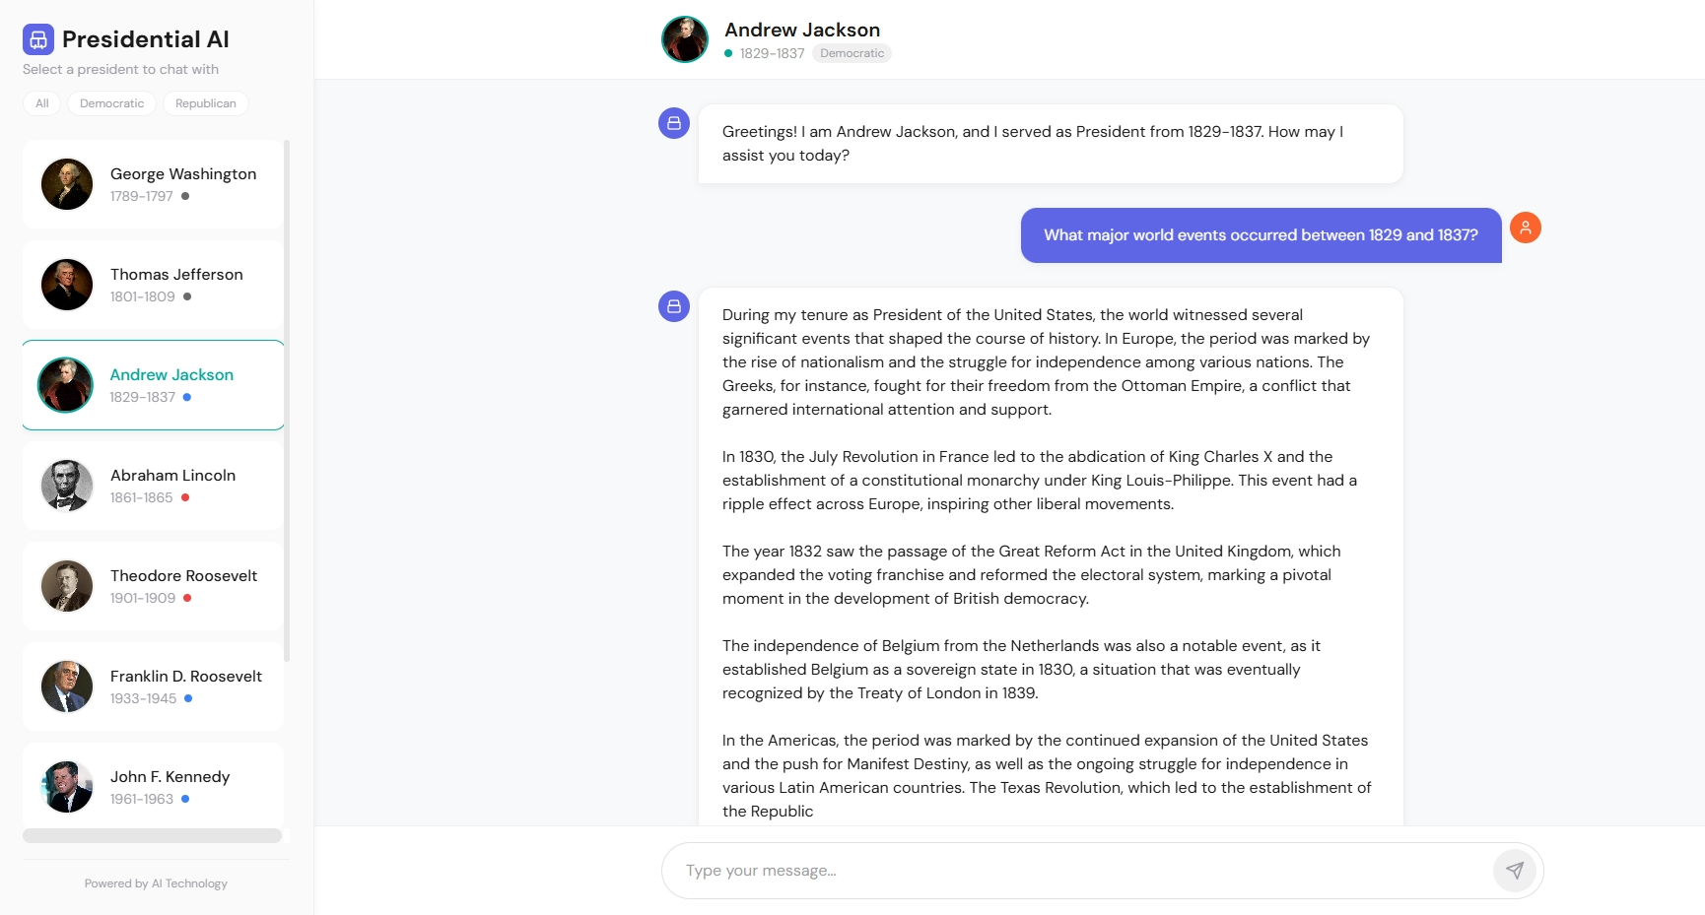Filter presidents by Republican party
The height and width of the screenshot is (915, 1705).
206,103
